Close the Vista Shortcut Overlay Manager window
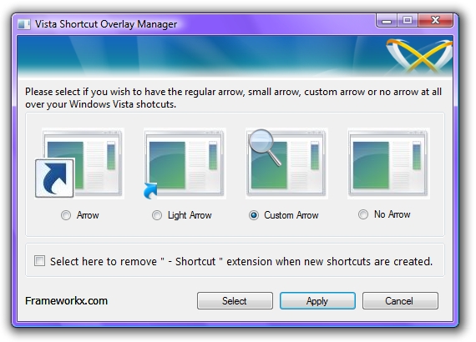 435,21
